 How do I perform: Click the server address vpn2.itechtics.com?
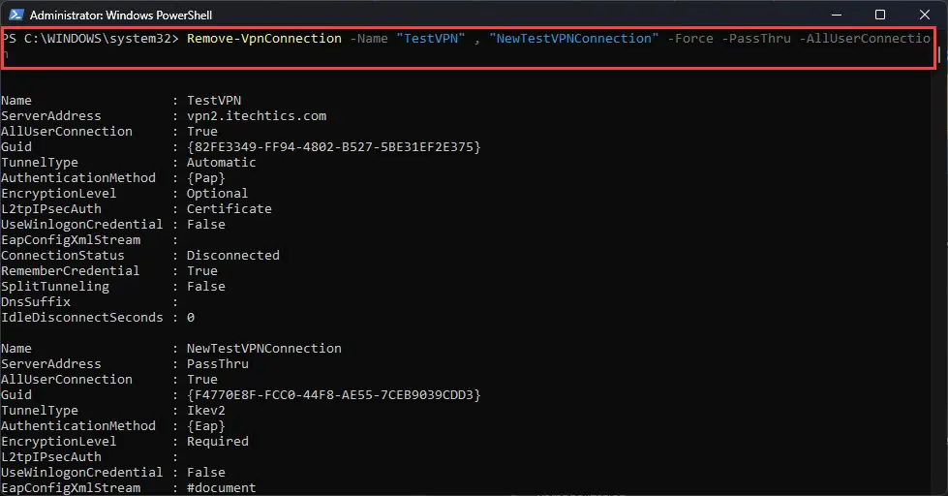tap(257, 115)
